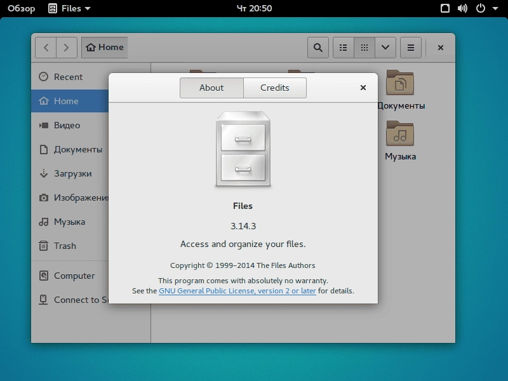Expand the system menu arrow
Viewport: 508px width, 381px height.
[x=495, y=9]
